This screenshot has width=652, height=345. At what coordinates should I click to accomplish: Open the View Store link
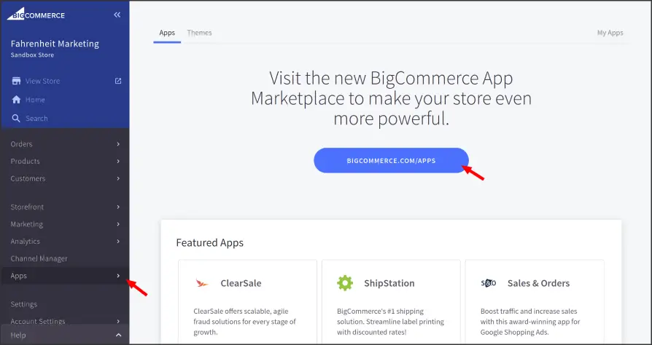coord(42,81)
